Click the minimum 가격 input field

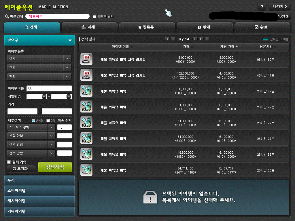point(22,111)
